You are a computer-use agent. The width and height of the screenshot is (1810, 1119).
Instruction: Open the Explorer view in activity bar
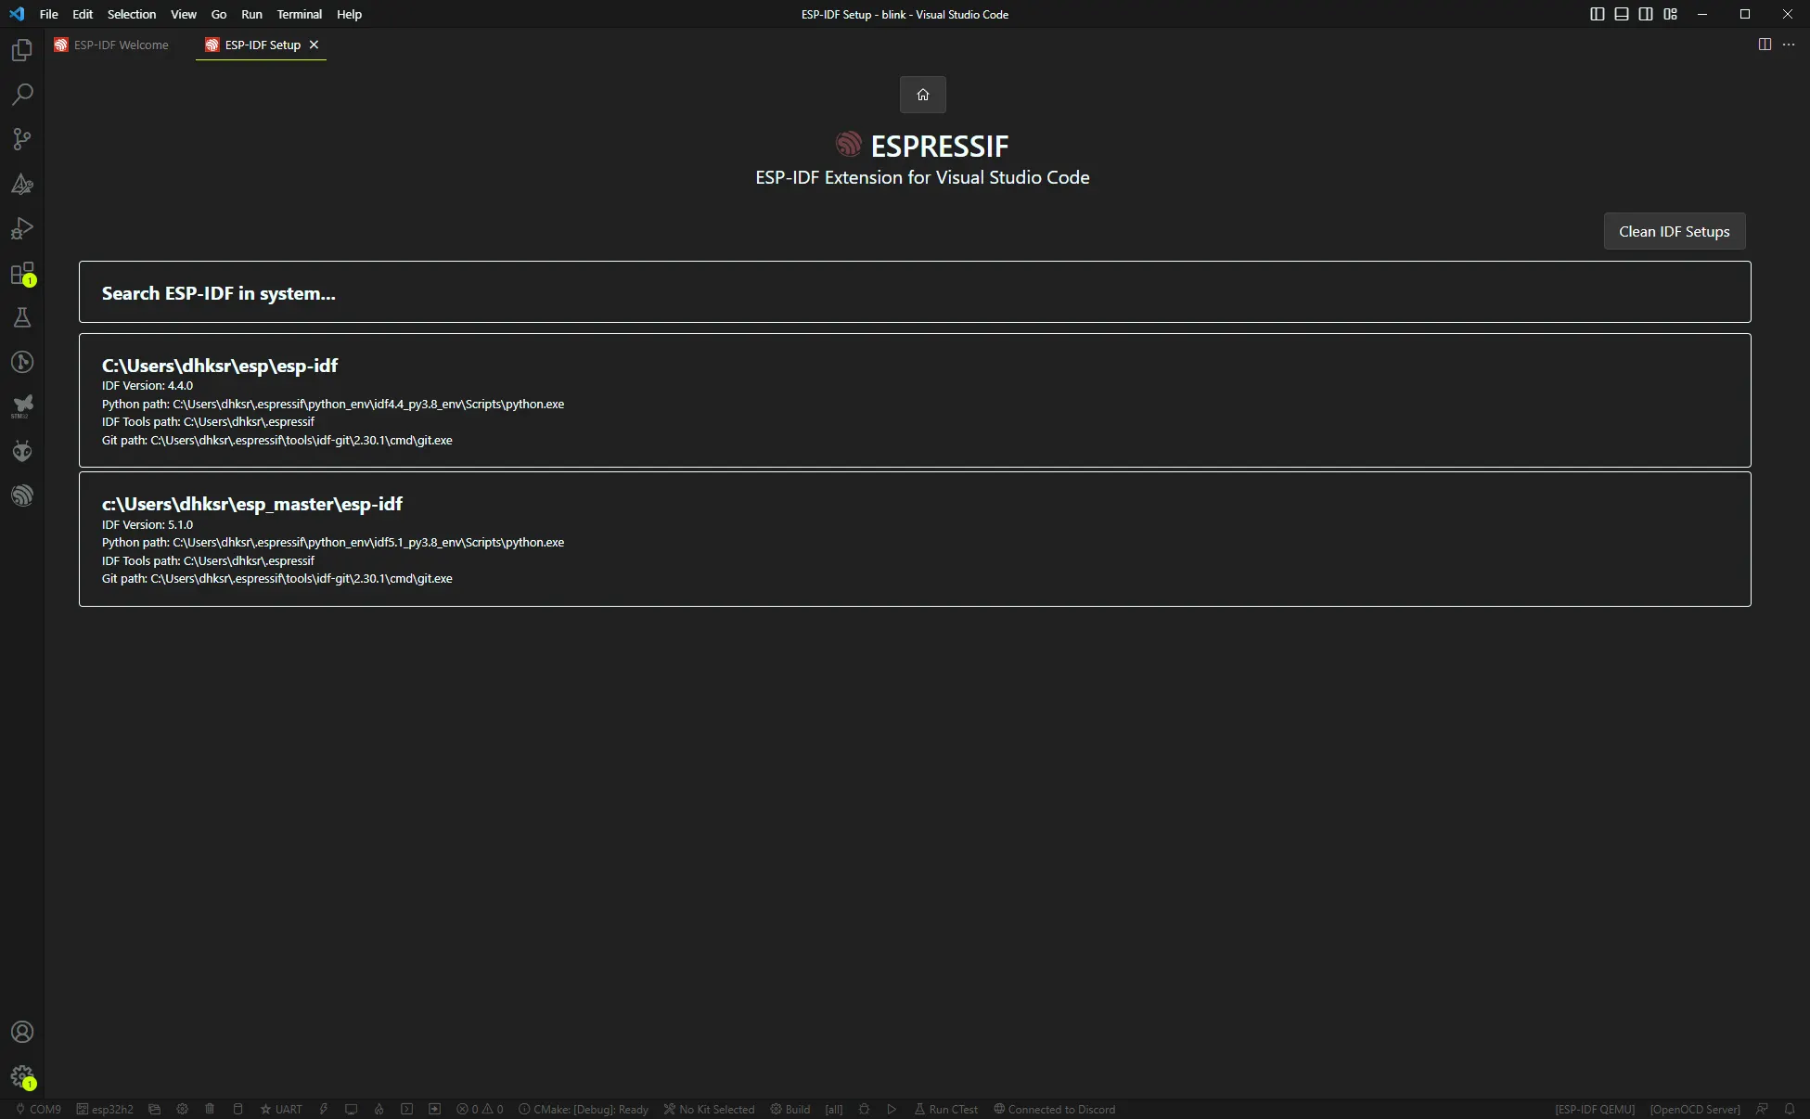pos(22,50)
